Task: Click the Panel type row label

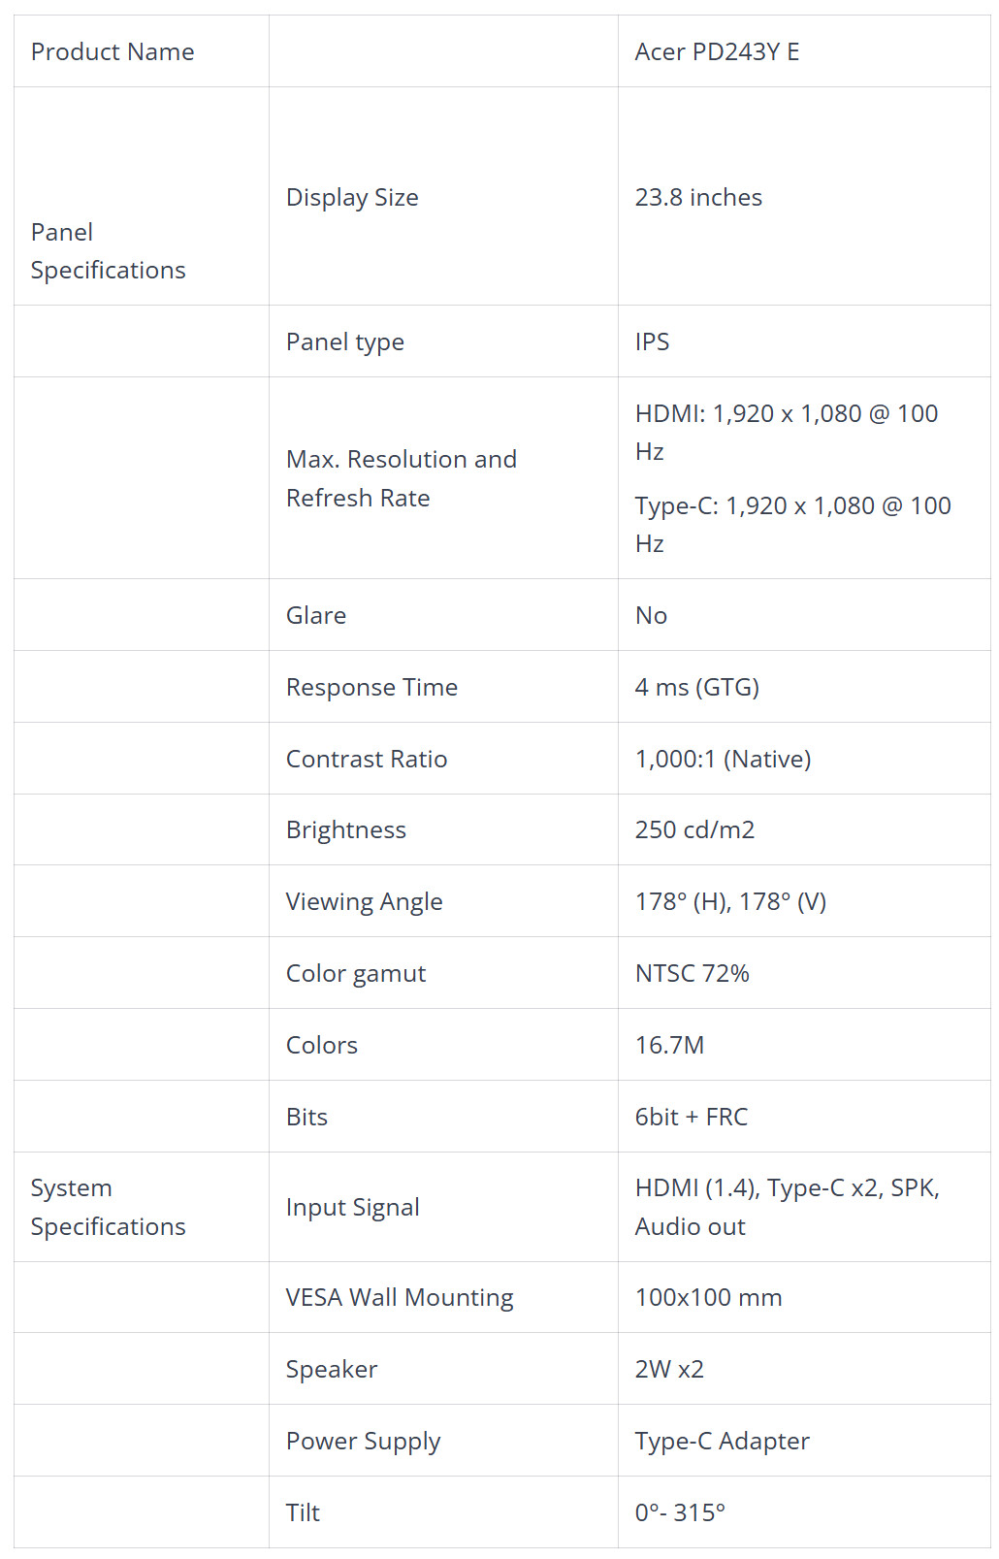Action: point(345,342)
